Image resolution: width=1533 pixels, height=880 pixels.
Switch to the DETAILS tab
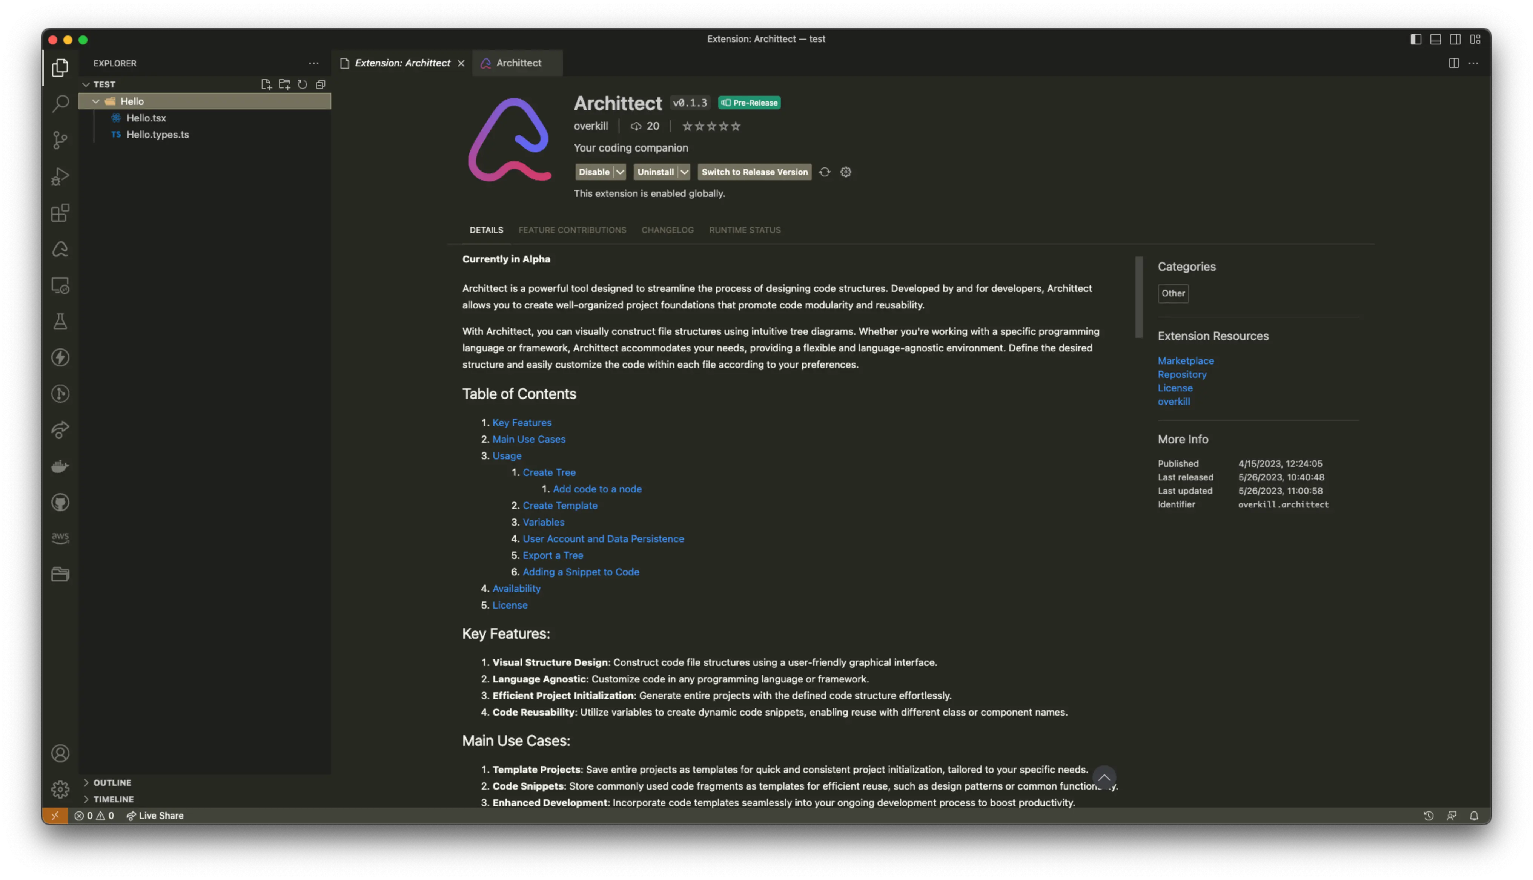[x=486, y=230]
